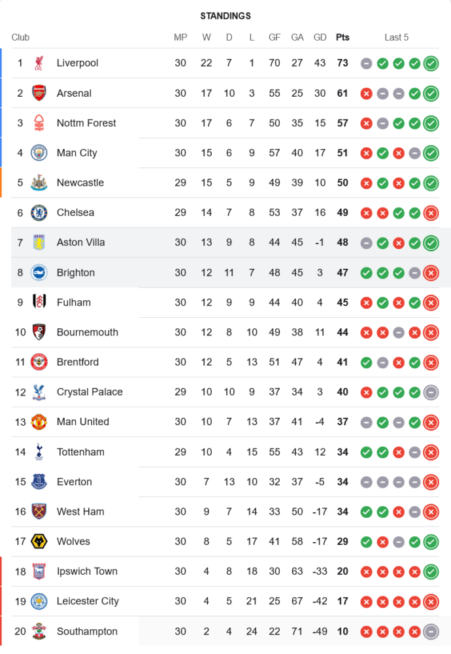This screenshot has height=654, width=451.
Task: Click Liverpool's most recent win result icon
Action: (431, 63)
